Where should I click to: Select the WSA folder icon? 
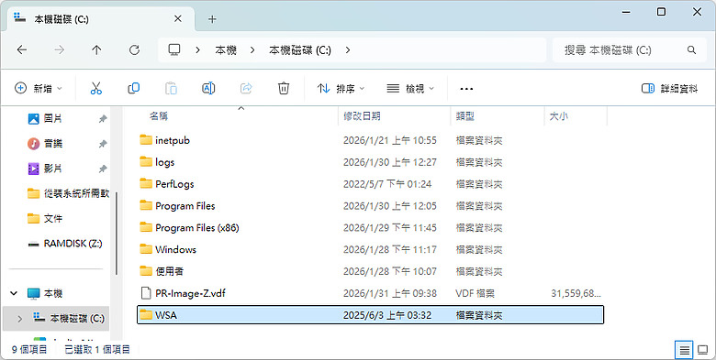146,315
